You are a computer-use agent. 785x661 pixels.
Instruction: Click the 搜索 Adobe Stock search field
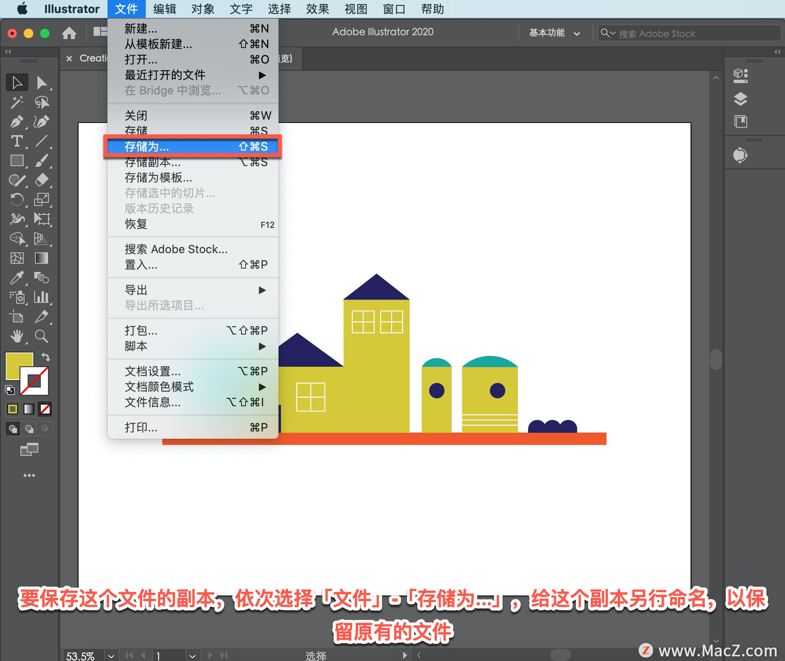click(689, 33)
